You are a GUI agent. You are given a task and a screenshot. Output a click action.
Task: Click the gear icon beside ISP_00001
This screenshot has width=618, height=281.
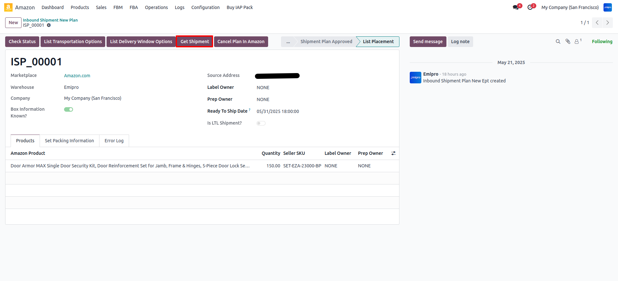(x=49, y=25)
